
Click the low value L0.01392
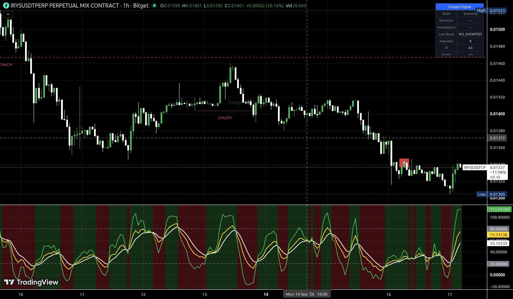point(213,6)
